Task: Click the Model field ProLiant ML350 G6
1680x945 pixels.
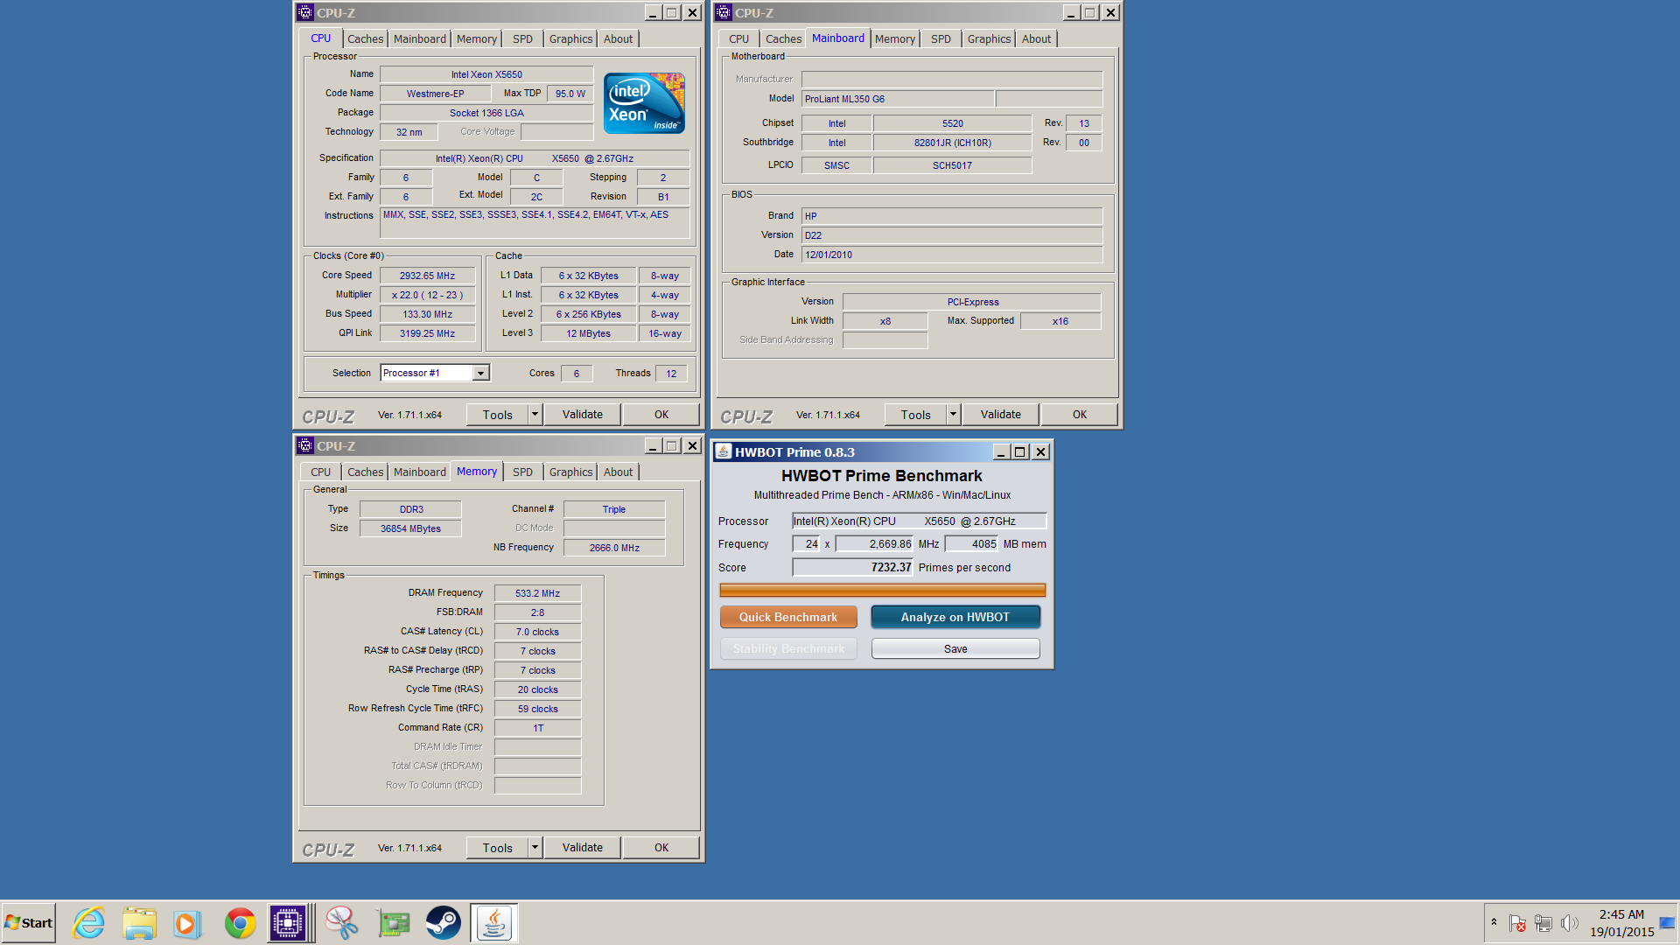Action: [x=898, y=99]
